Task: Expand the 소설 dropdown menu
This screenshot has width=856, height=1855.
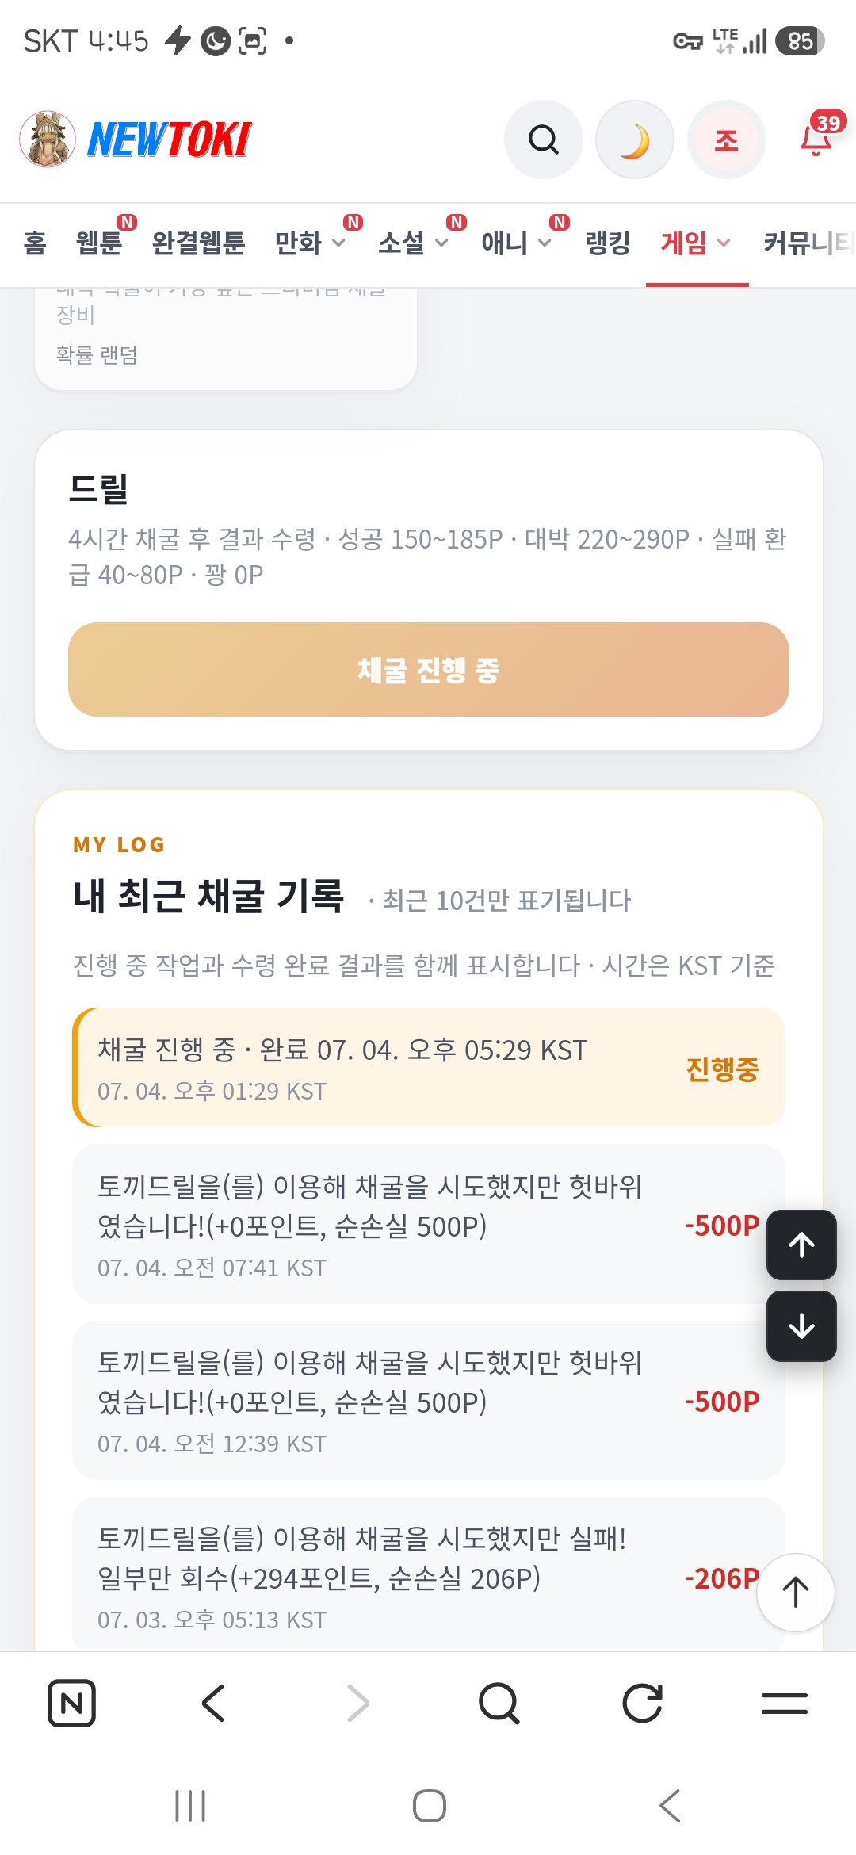Action: pos(414,243)
